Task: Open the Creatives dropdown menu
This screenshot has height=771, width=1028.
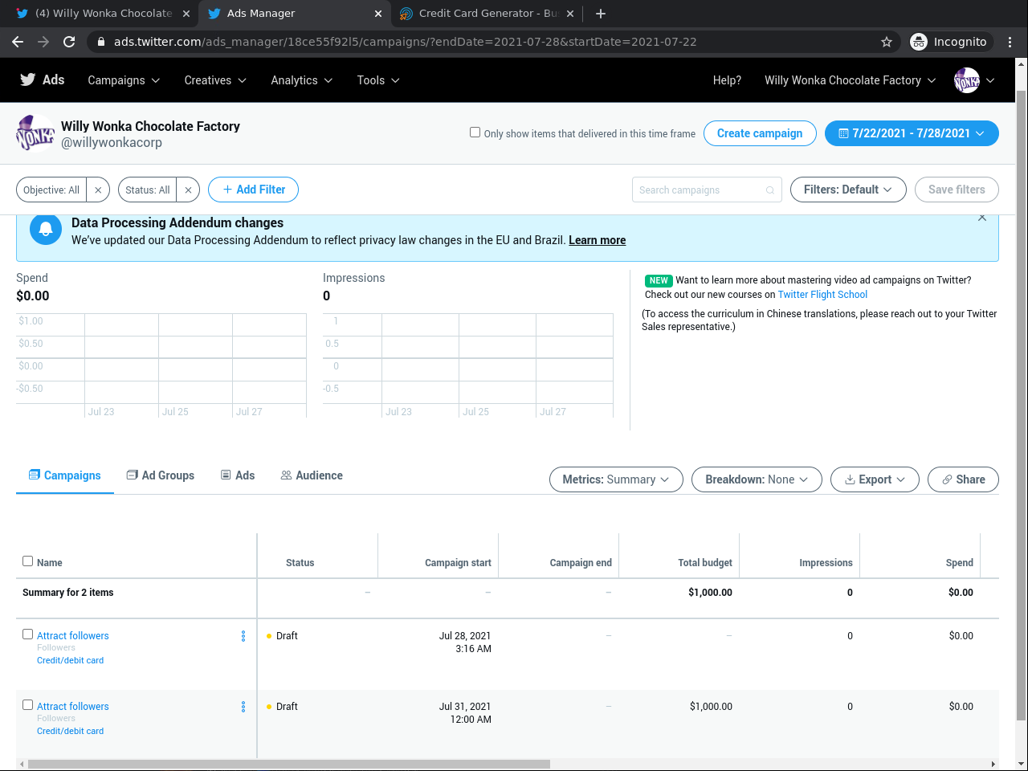Action: (215, 80)
